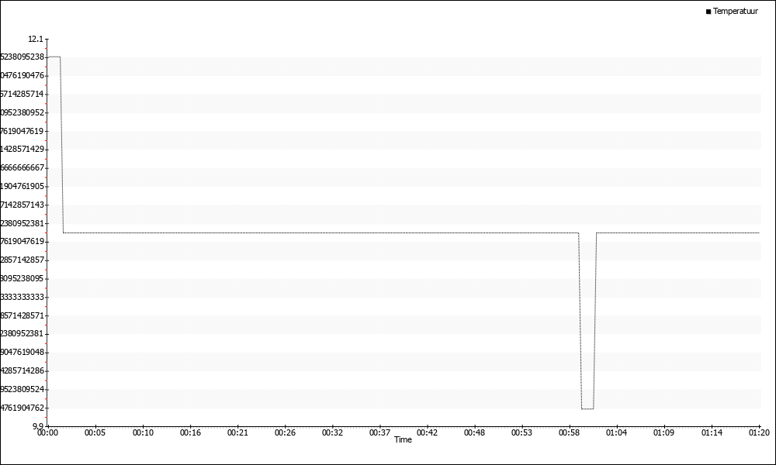Click the 9523809524 y-axis label

point(23,389)
